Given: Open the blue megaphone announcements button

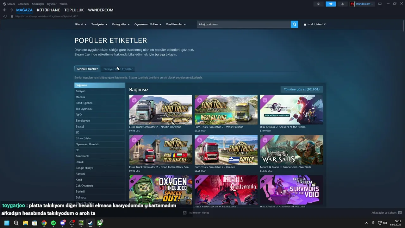Looking at the screenshot, I should point(331,4).
